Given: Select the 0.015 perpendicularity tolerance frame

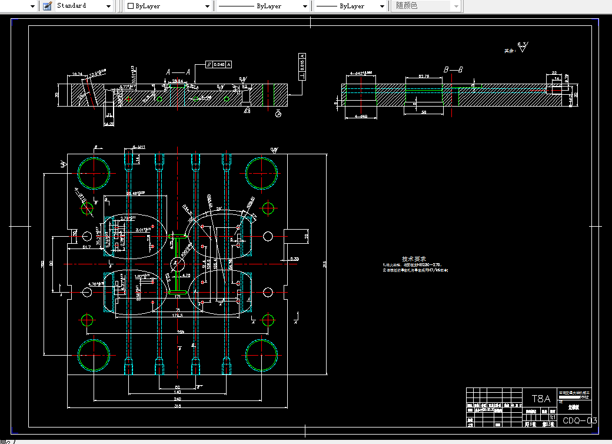Looking at the screenshot, I should pos(302,67).
